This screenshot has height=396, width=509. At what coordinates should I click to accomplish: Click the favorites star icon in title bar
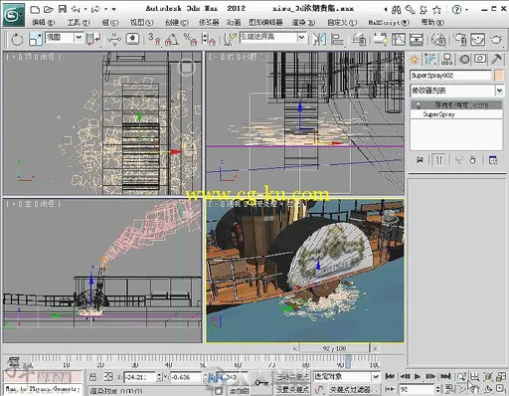pyautogui.click(x=436, y=10)
